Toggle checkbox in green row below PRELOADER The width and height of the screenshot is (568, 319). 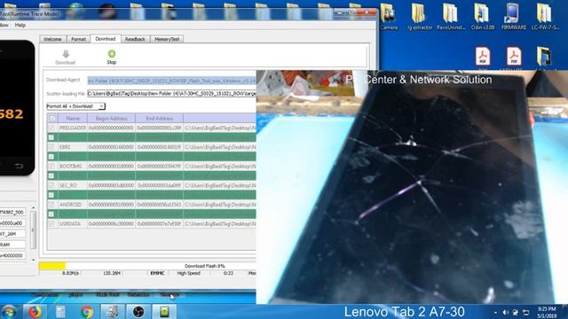click(x=51, y=137)
